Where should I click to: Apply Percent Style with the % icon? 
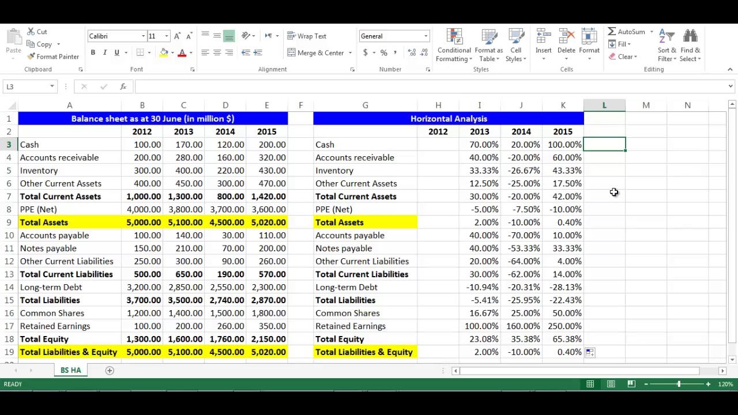[384, 52]
